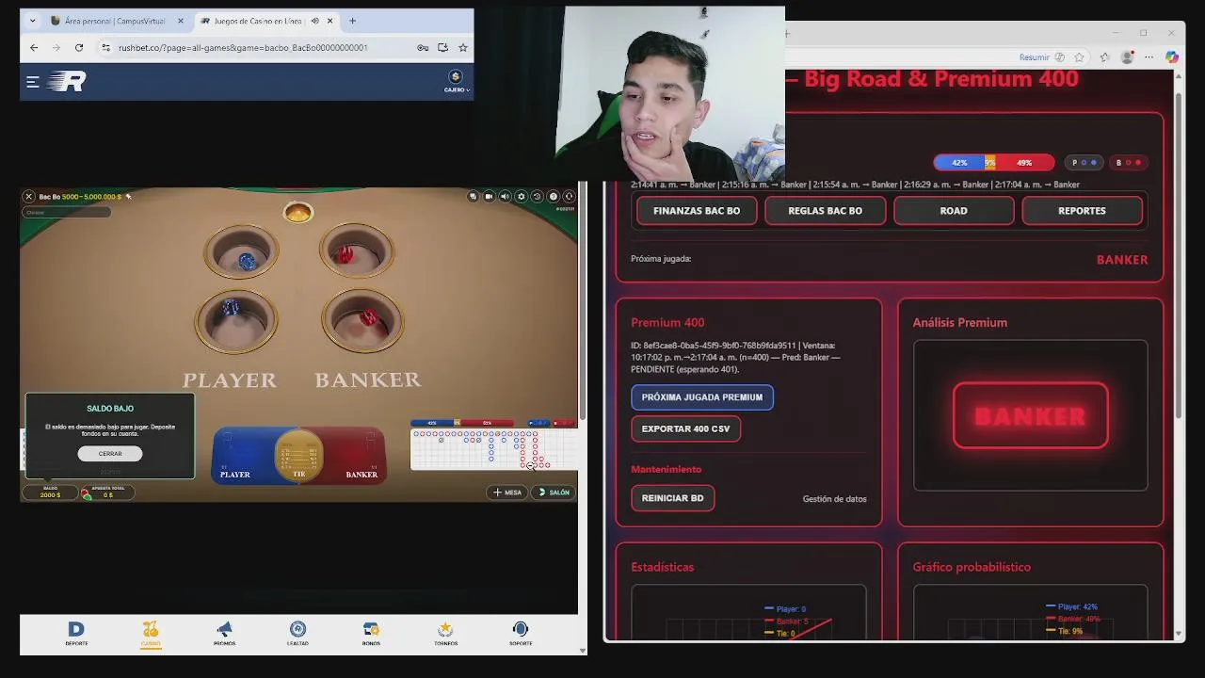Click the 42% 9% 49% probability bar
The image size is (1205, 678).
pyautogui.click(x=994, y=163)
